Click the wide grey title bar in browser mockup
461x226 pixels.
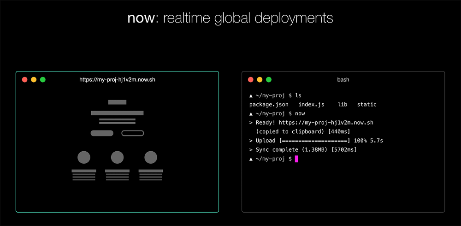tap(117, 113)
